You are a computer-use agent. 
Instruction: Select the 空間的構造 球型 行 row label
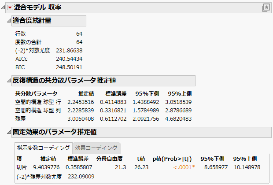pos(38,102)
